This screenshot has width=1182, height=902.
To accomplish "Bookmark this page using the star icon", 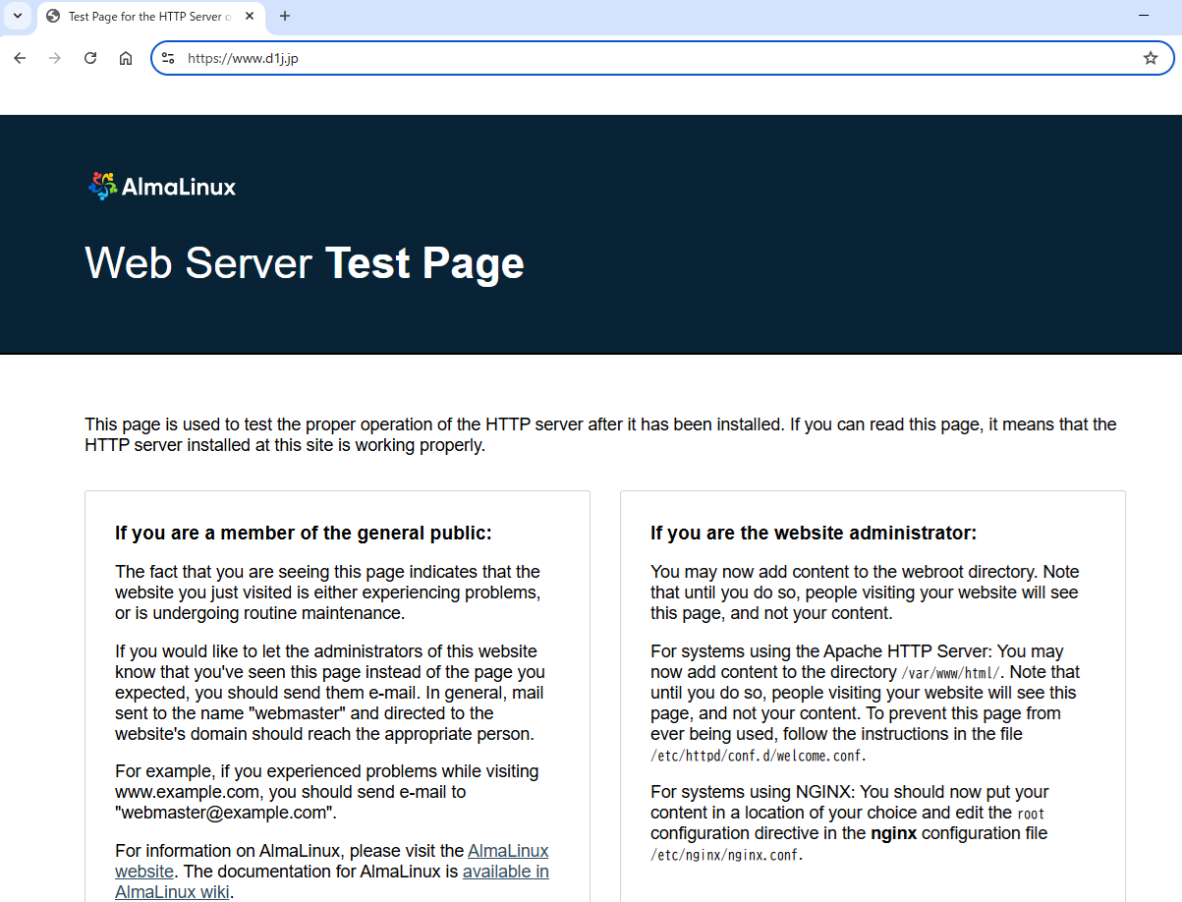I will click(x=1150, y=57).
